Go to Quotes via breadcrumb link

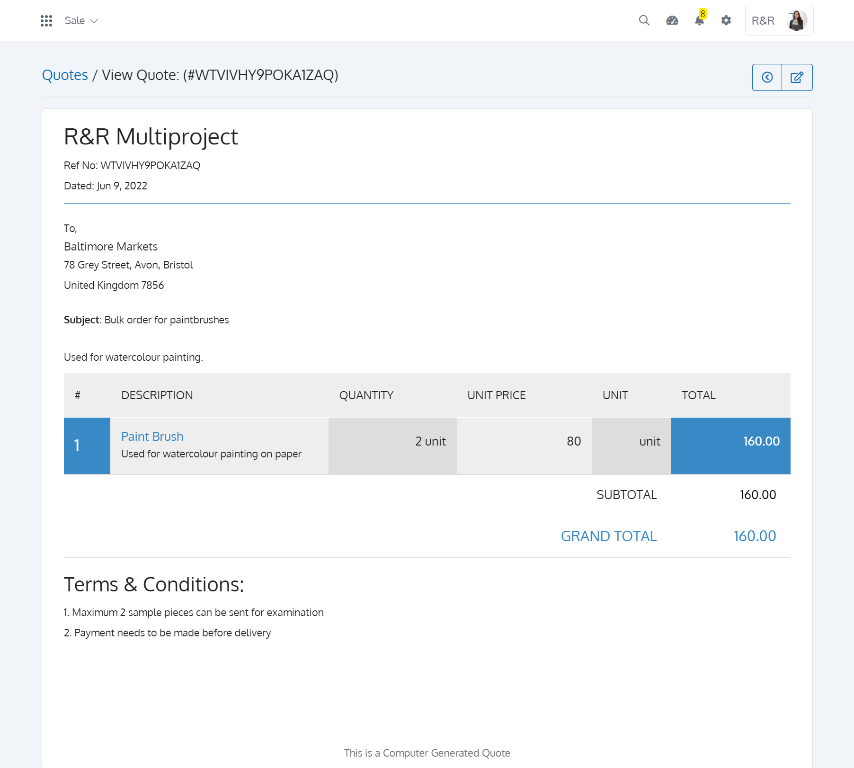tap(65, 75)
